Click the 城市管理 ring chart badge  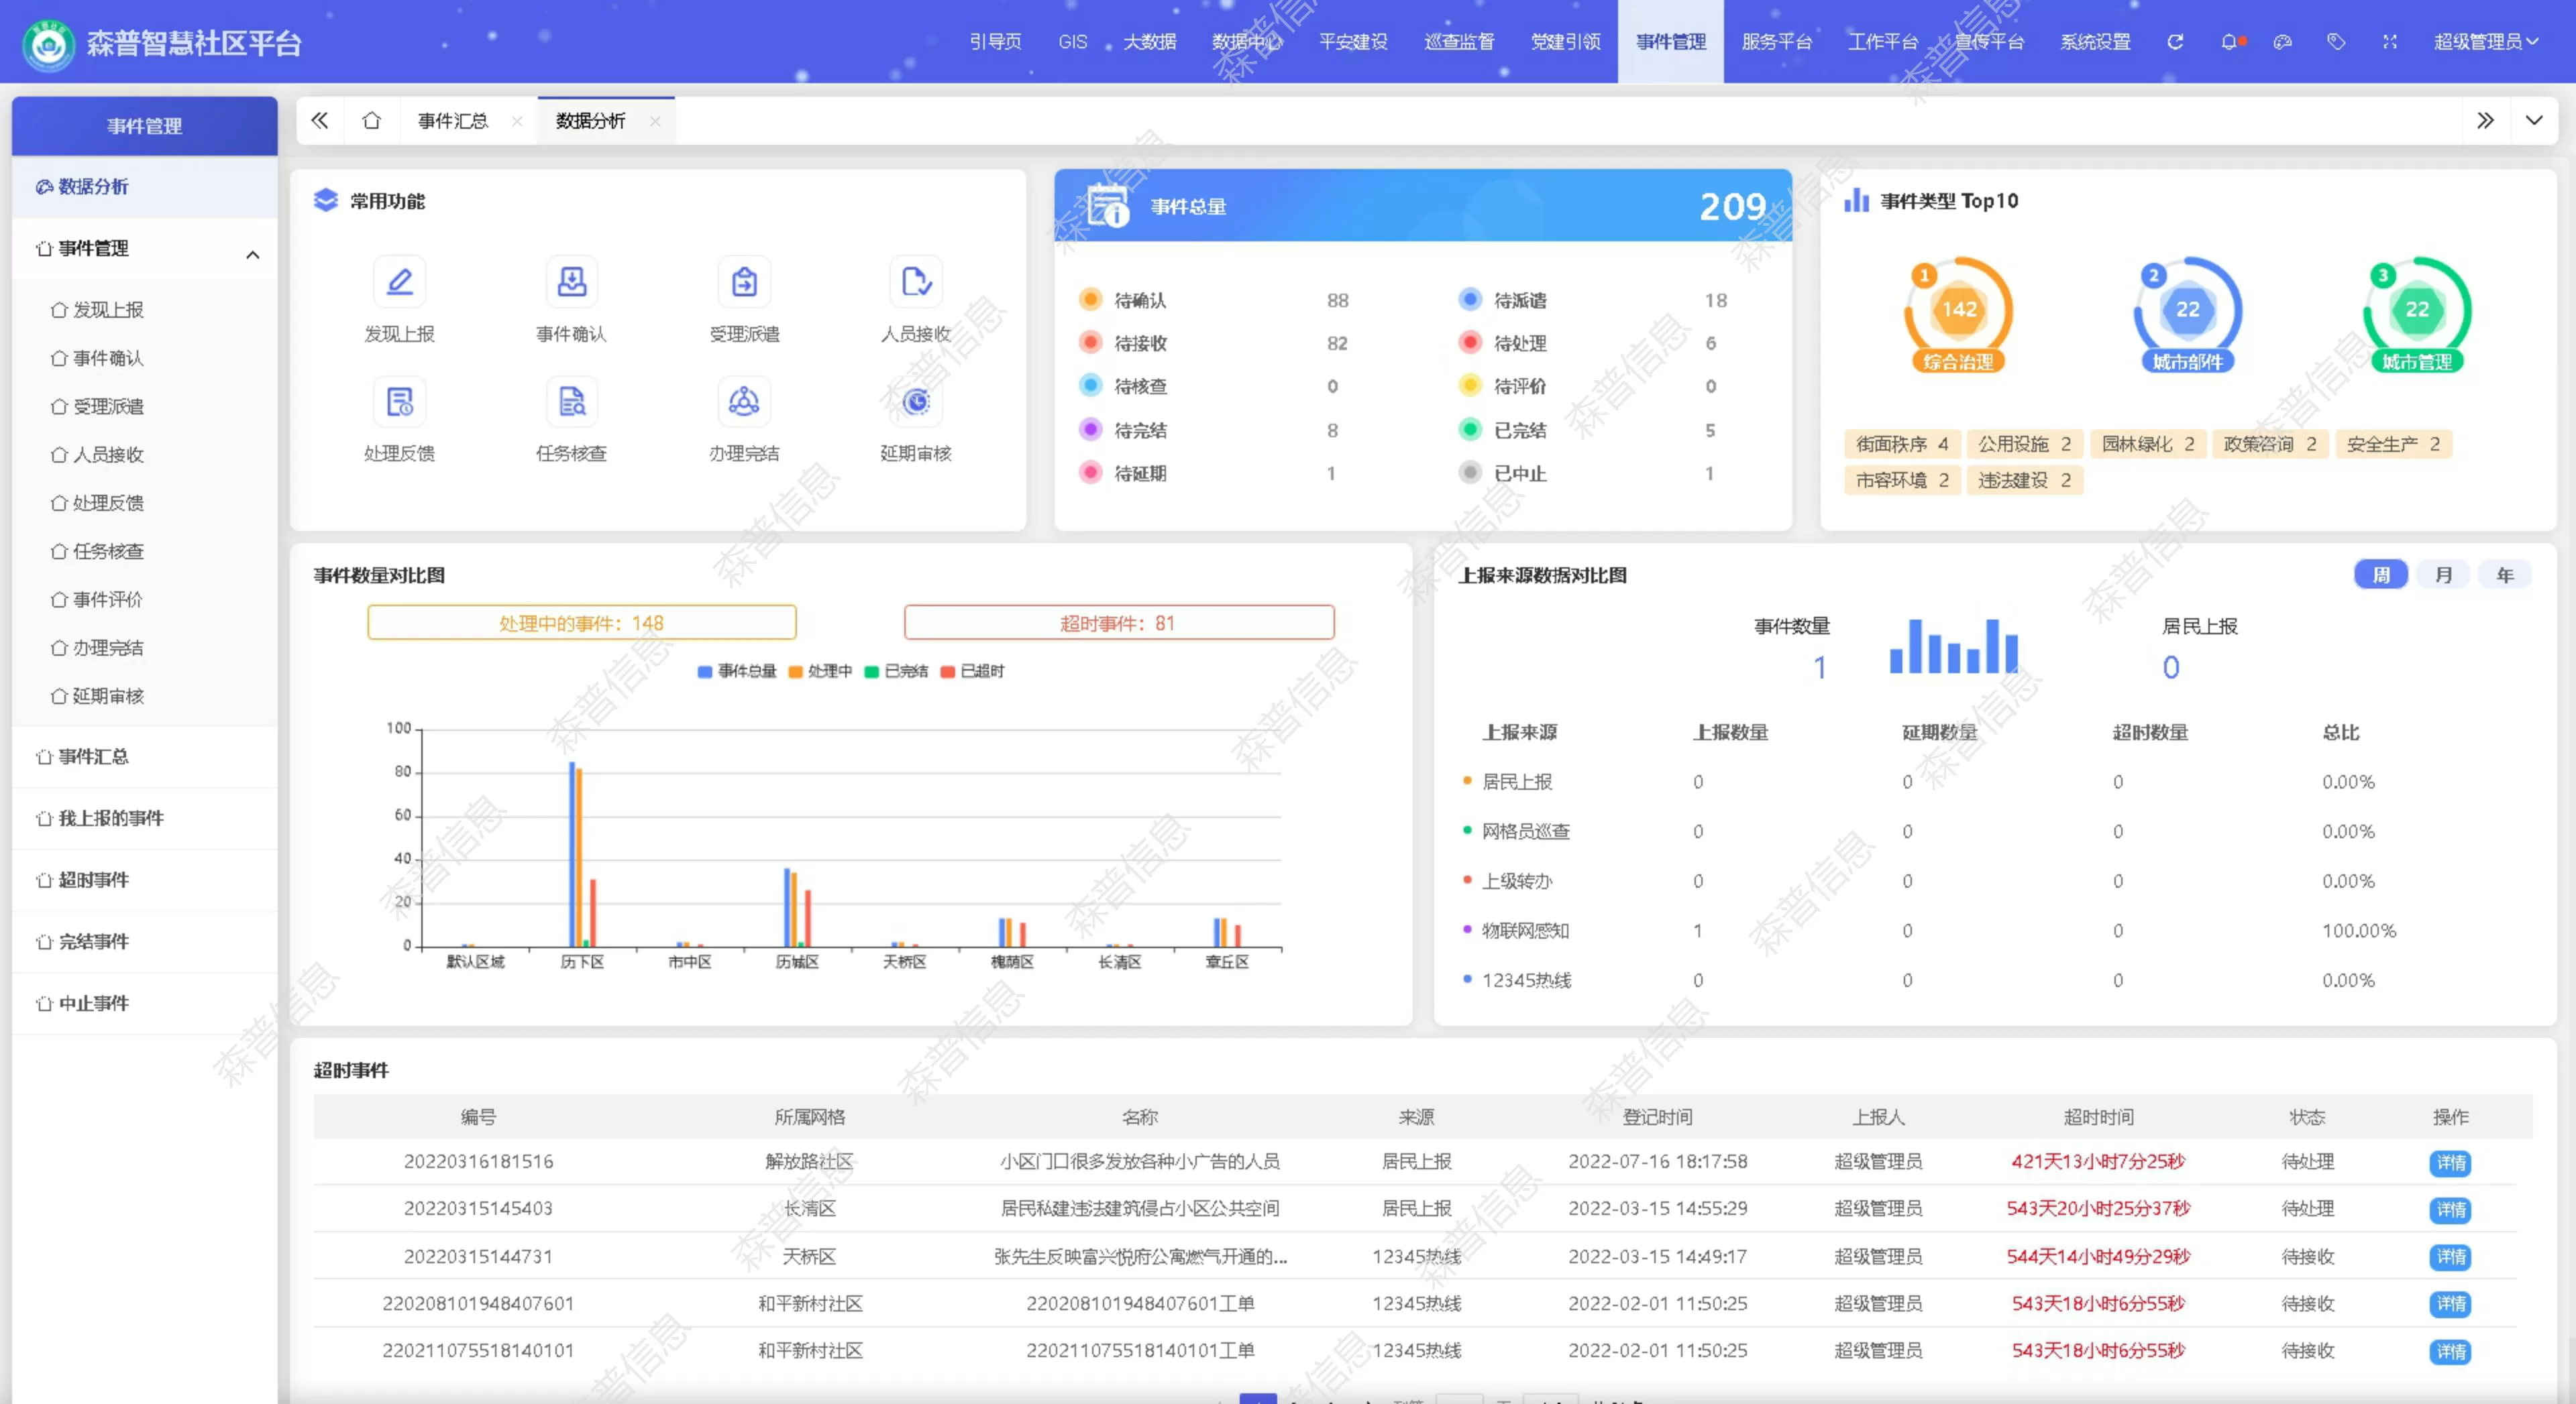click(x=2417, y=314)
